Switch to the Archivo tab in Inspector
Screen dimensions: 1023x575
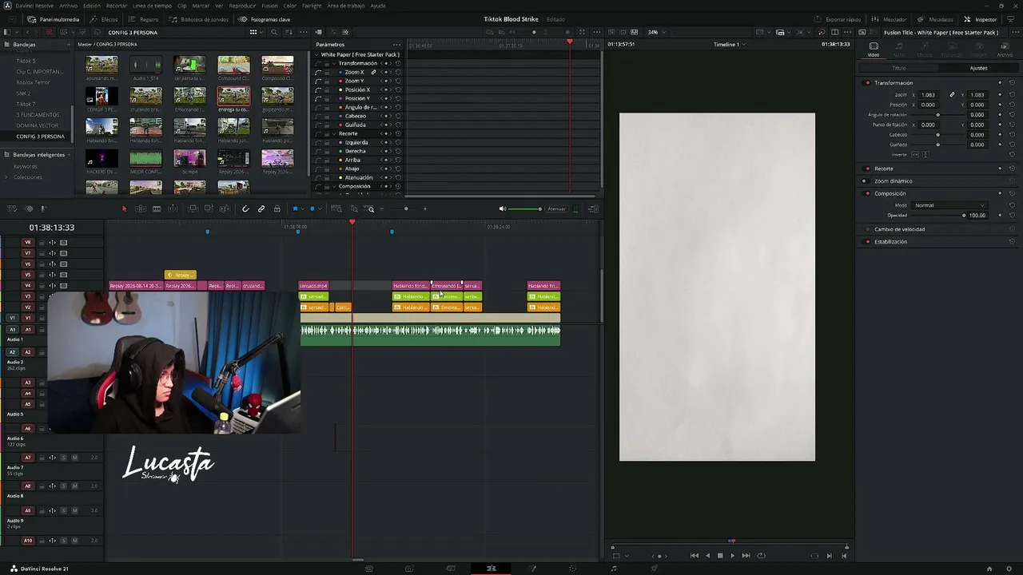[1005, 49]
